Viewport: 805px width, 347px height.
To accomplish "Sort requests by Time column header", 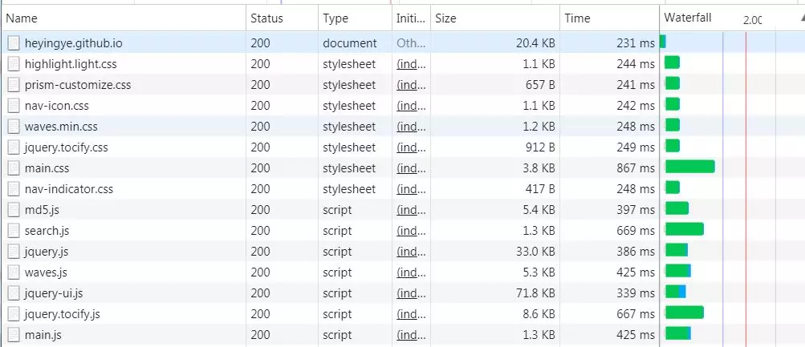I will click(x=608, y=18).
